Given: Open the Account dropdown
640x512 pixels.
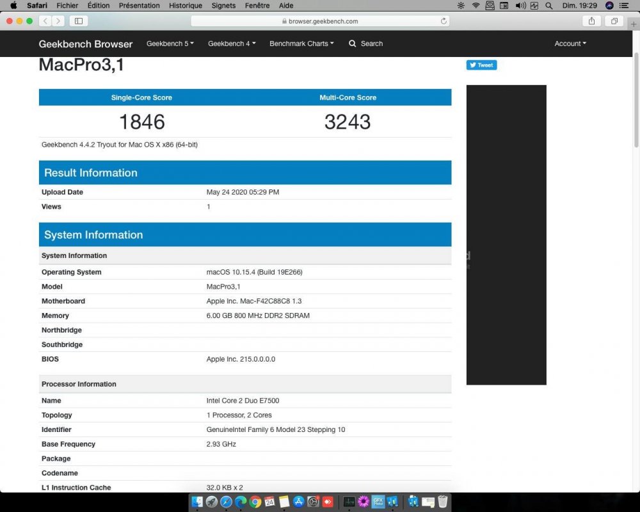Looking at the screenshot, I should [570, 44].
